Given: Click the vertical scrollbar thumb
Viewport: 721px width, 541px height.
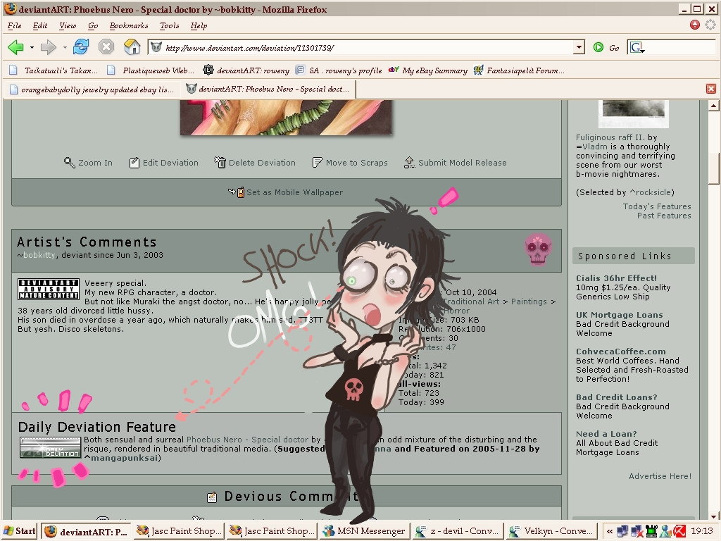Looking at the screenshot, I should [x=713, y=168].
